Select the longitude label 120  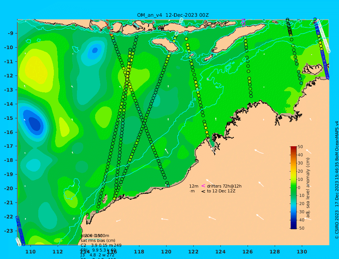pos(166,252)
